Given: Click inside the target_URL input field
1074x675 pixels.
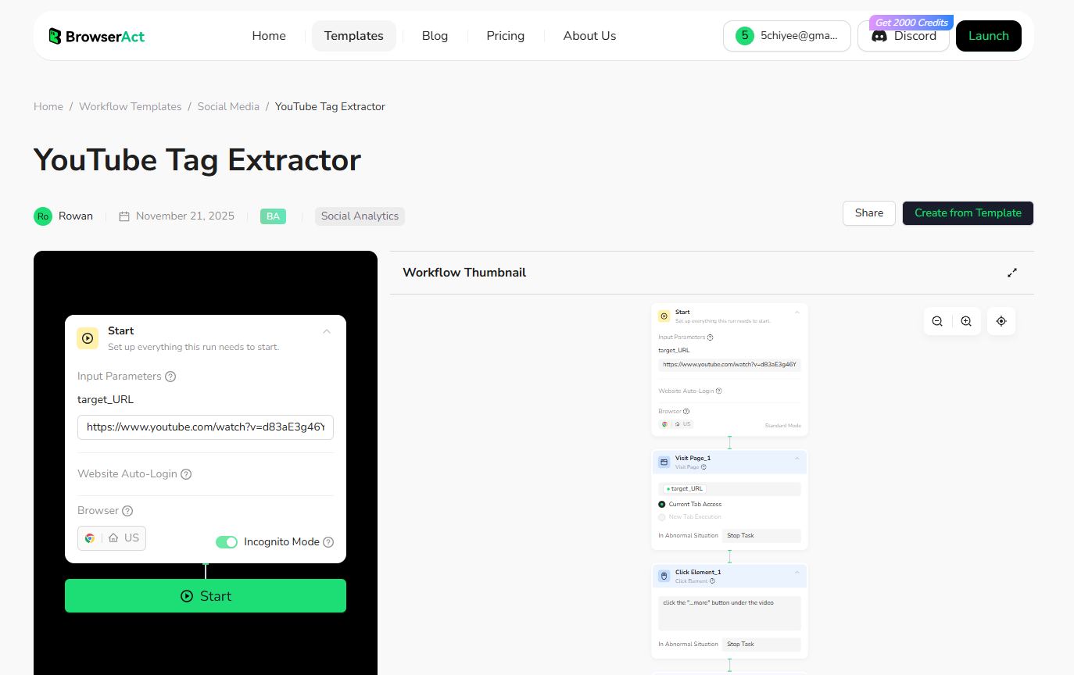Looking at the screenshot, I should (205, 427).
